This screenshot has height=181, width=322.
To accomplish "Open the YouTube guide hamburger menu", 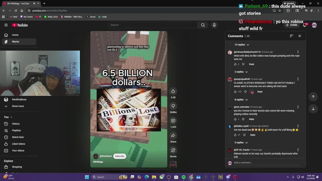I will click(6, 25).
